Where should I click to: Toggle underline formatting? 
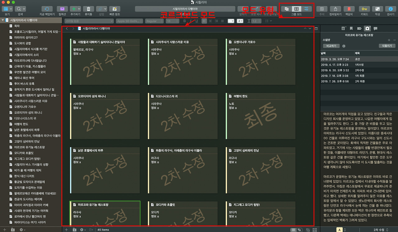tap(197, 21)
